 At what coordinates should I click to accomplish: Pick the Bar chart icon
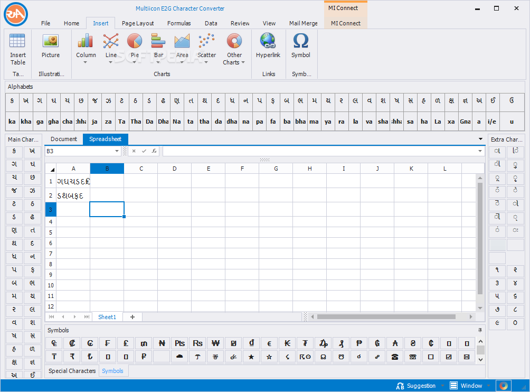[158, 41]
